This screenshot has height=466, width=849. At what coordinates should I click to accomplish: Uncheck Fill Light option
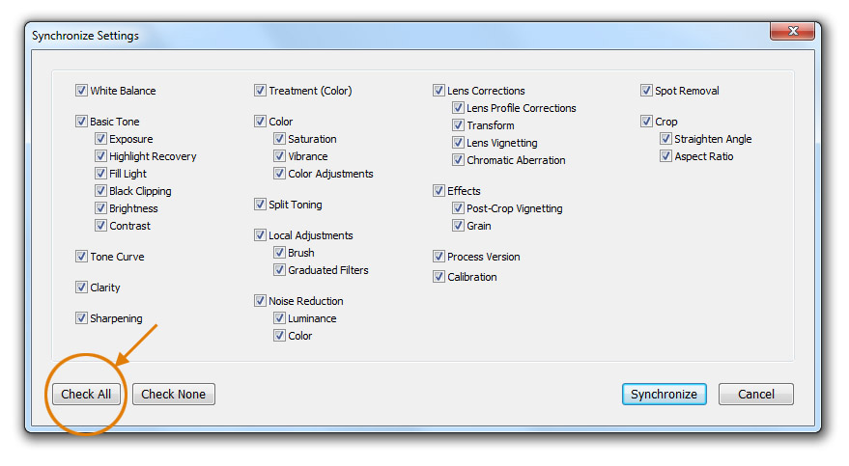100,174
